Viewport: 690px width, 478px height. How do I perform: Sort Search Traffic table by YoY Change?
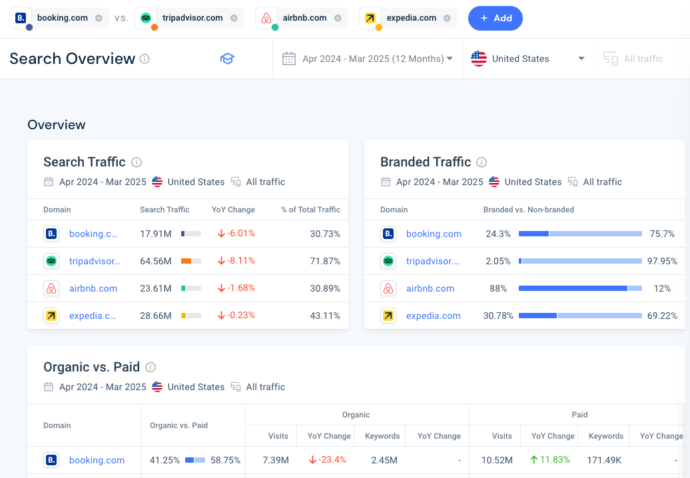233,210
